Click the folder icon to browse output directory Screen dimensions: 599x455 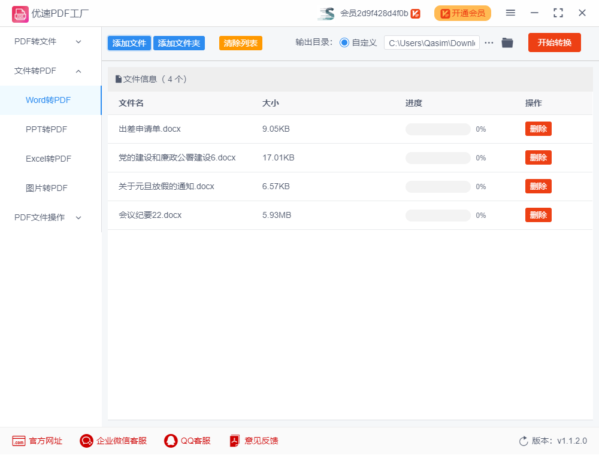507,43
